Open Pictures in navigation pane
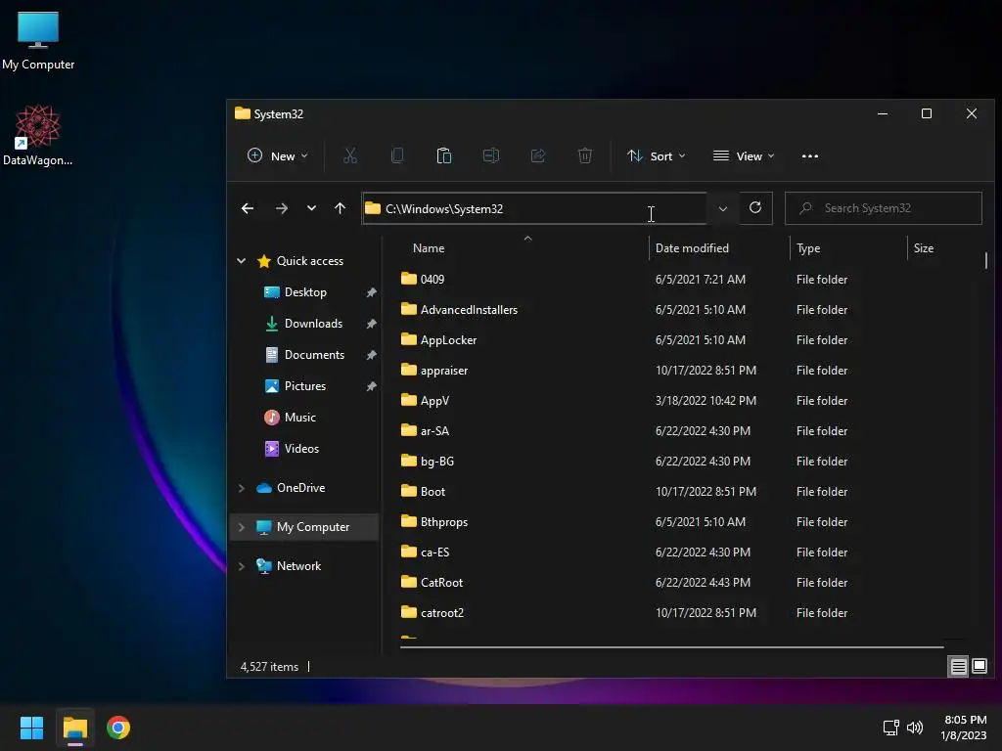This screenshot has width=1002, height=751. 305,386
